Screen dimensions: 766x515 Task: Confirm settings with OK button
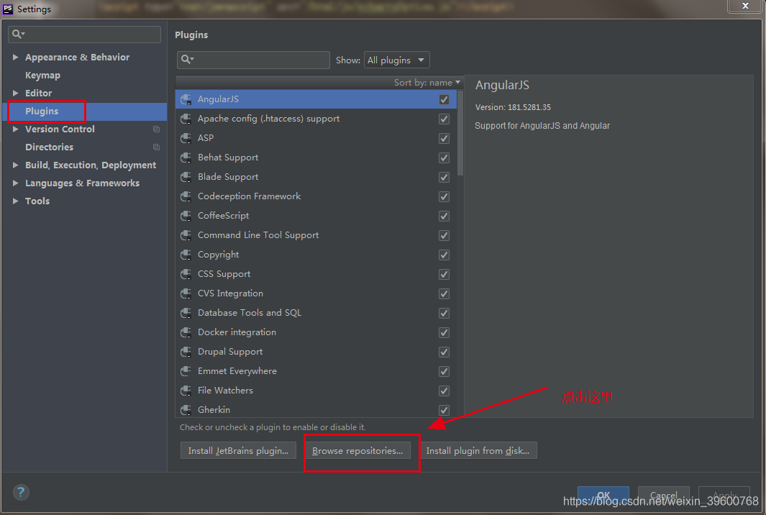point(603,495)
